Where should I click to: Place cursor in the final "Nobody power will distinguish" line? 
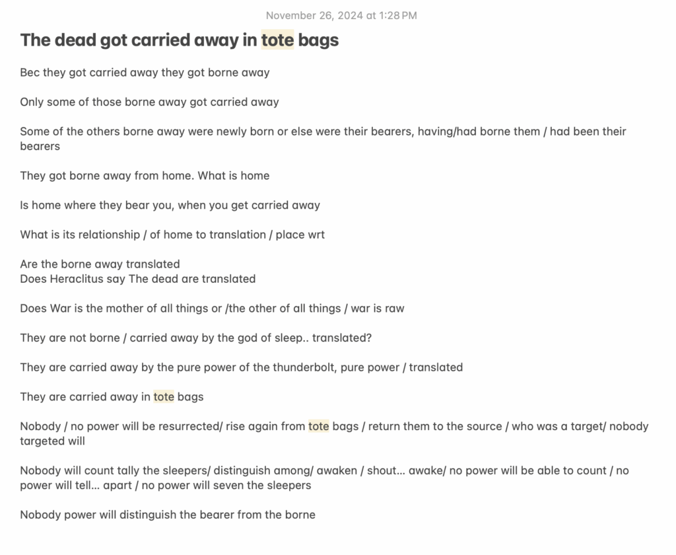[167, 515]
